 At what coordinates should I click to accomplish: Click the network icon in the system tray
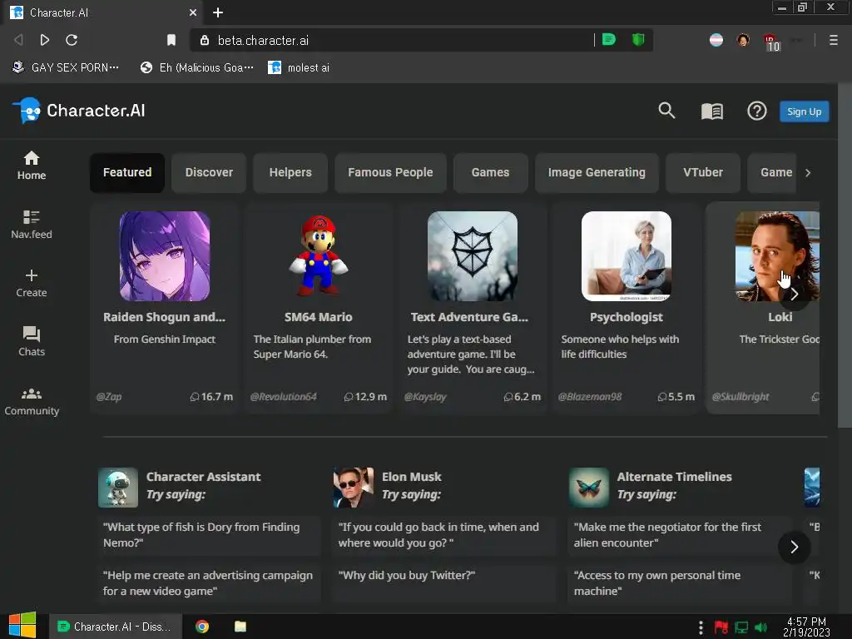[x=741, y=627]
